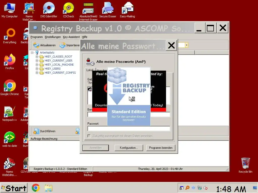Open Firefox desktop shortcut

(x=10, y=62)
